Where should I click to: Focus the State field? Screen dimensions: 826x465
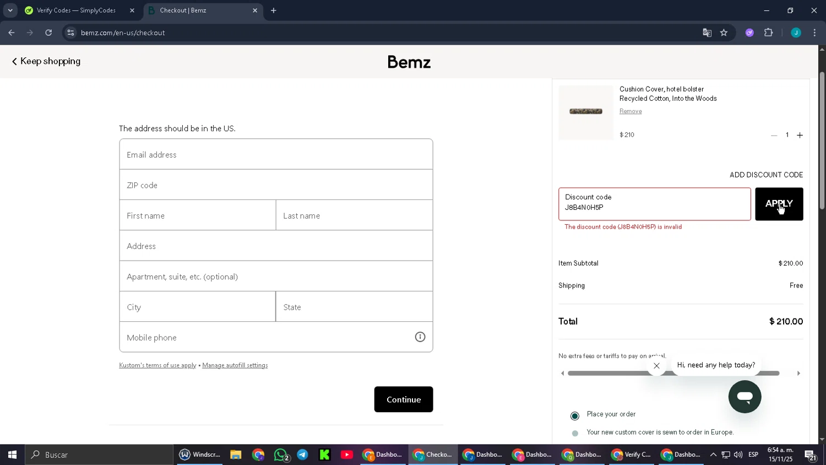point(354,307)
